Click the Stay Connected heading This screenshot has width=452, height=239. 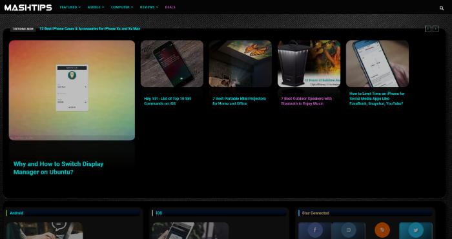click(315, 213)
